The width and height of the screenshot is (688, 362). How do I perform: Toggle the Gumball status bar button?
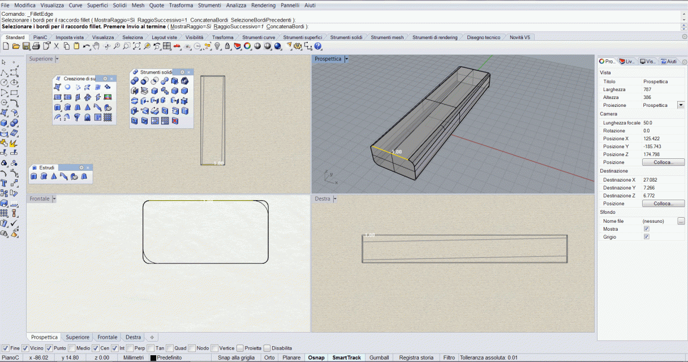379,357
